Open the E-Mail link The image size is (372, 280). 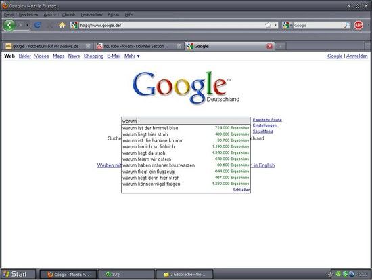tap(114, 56)
